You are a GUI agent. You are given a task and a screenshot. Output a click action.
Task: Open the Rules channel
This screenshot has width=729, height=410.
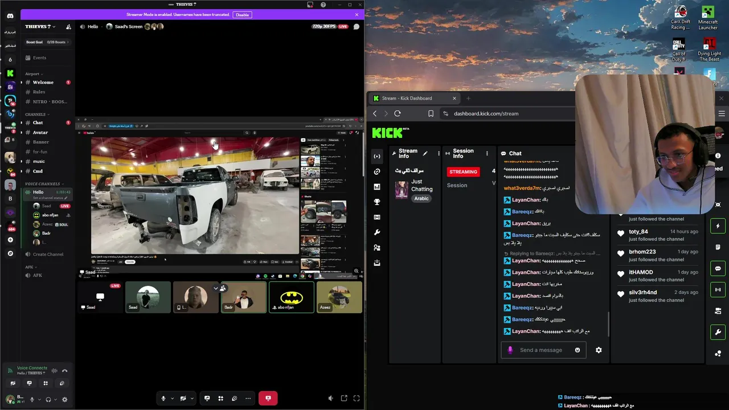pyautogui.click(x=48, y=92)
